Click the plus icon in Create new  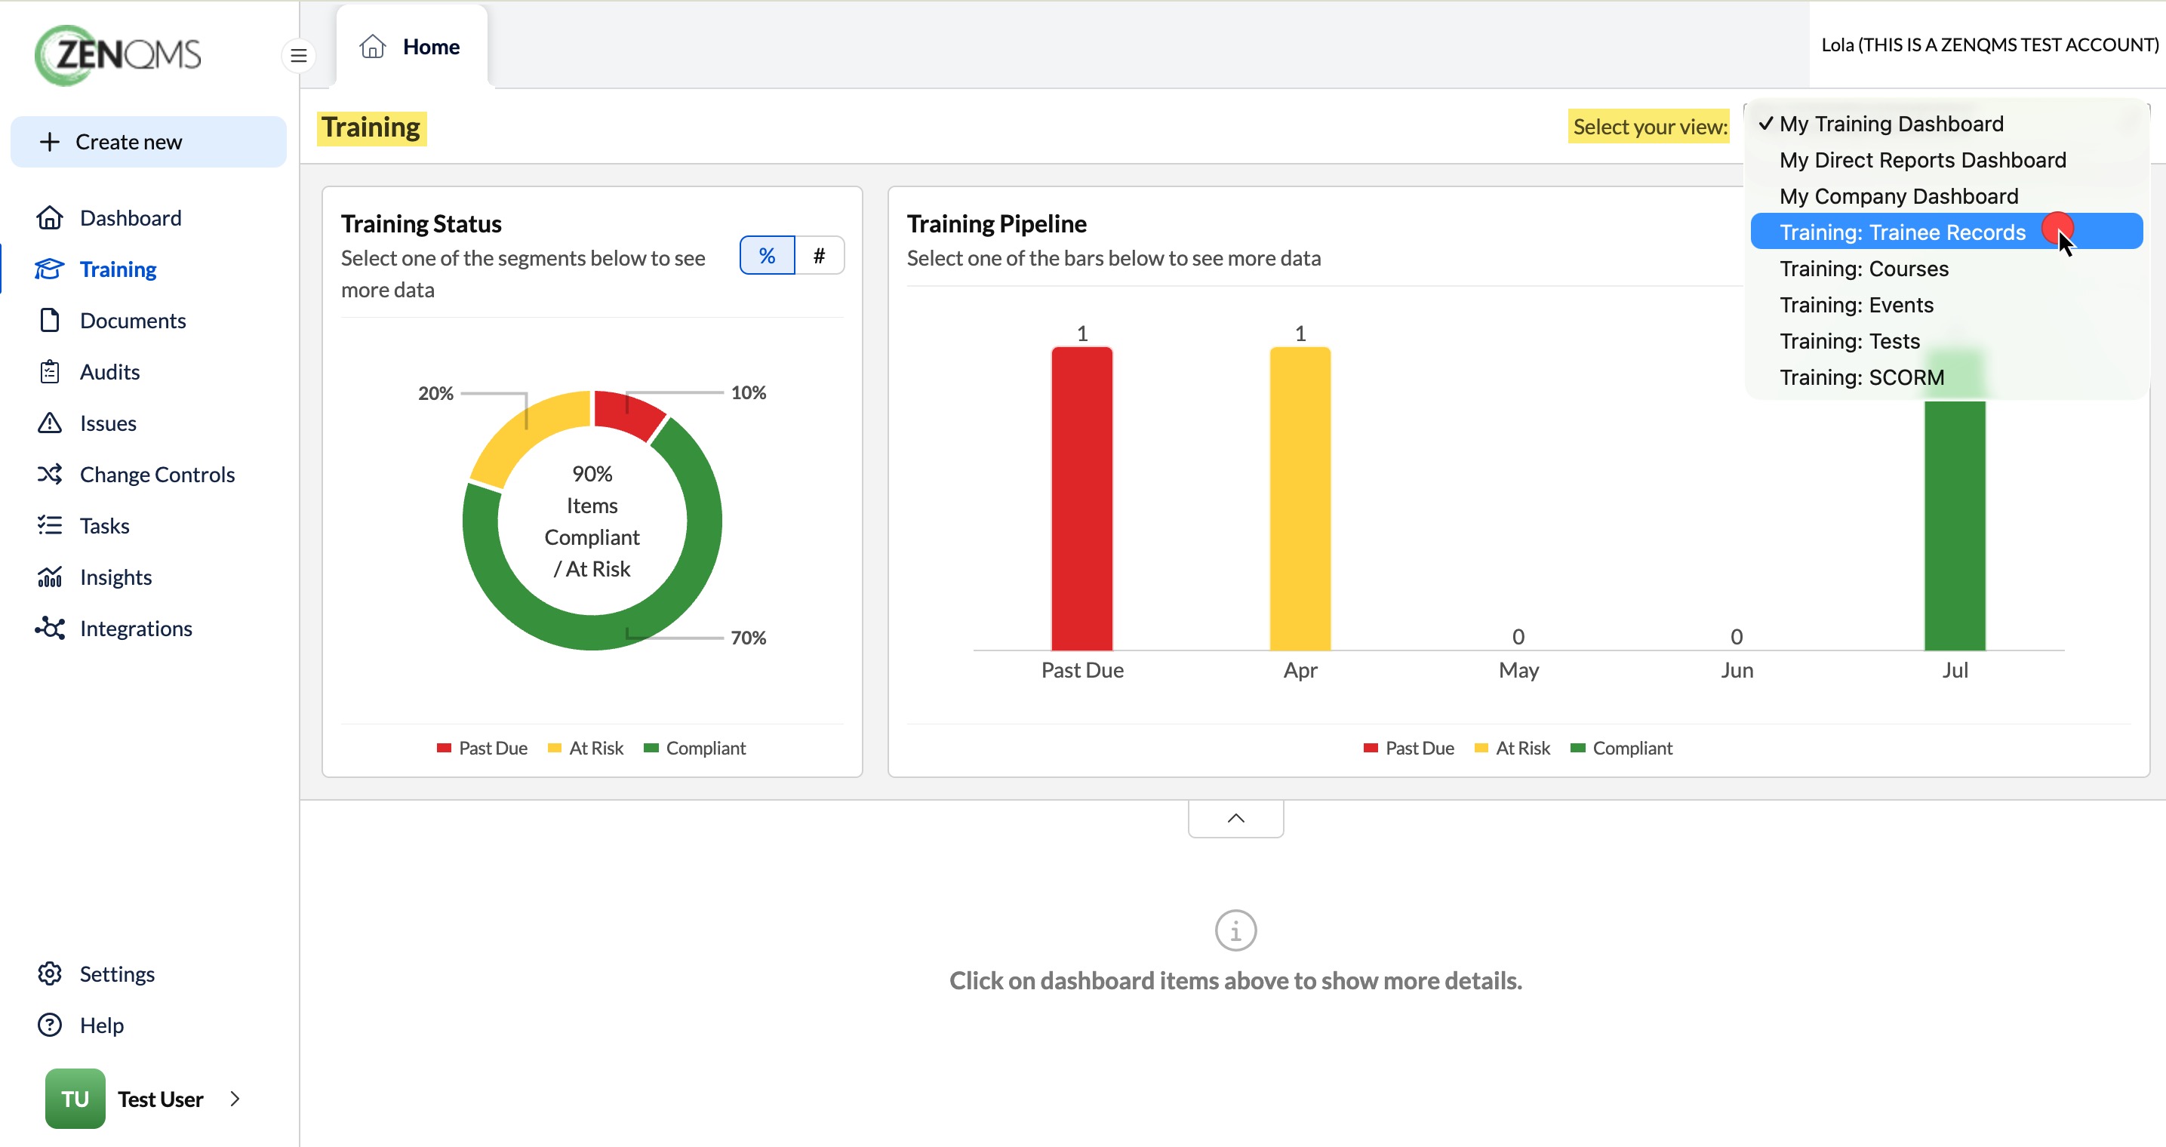pos(50,141)
